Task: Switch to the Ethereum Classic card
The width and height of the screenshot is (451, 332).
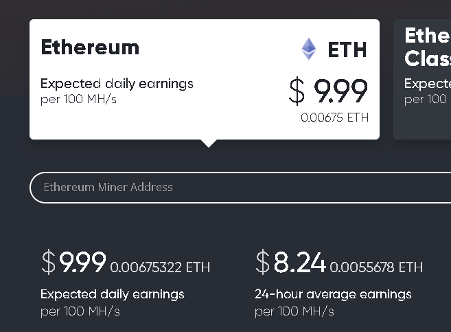Action: click(422, 80)
